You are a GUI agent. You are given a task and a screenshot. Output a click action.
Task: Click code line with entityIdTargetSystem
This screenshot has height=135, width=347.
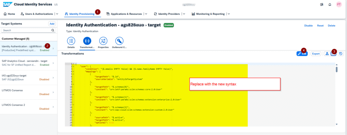[x=119, y=79]
